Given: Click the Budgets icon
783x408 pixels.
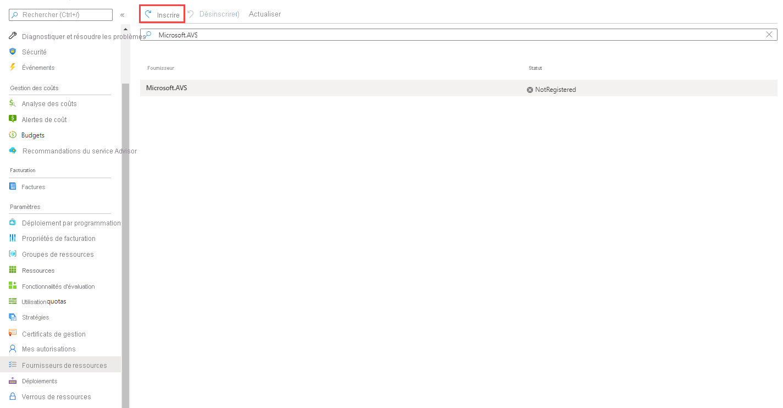Looking at the screenshot, I should coord(13,135).
